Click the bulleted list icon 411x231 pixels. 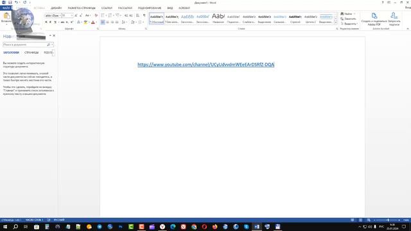(x=103, y=15)
